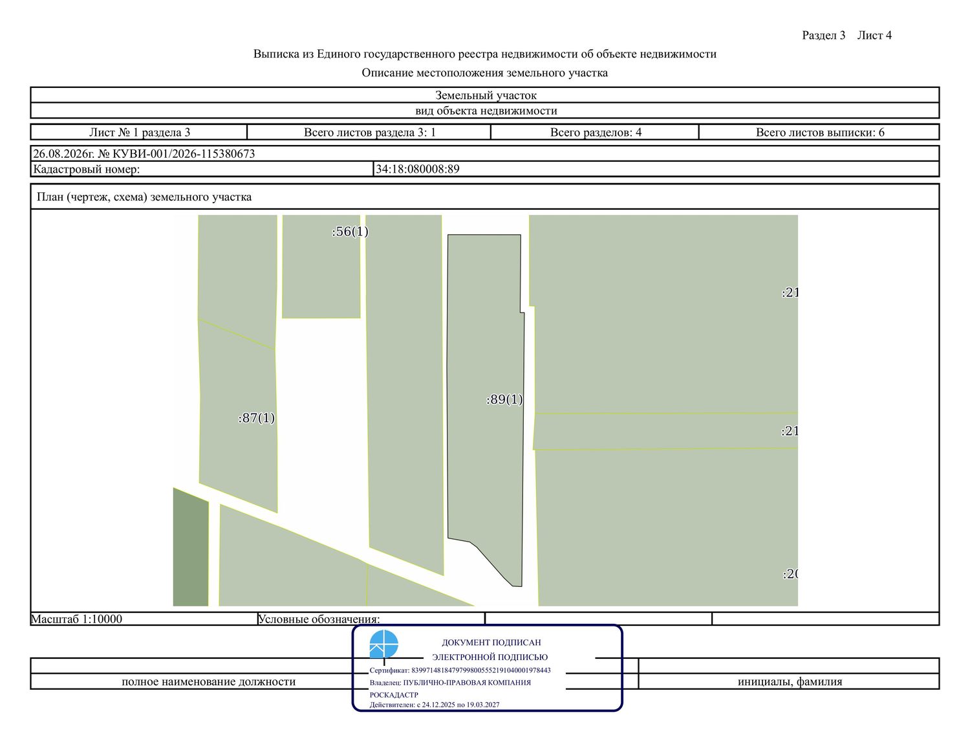The image size is (970, 750).
Task: Click the 'Земельный участок' header cell
Action: tap(485, 95)
